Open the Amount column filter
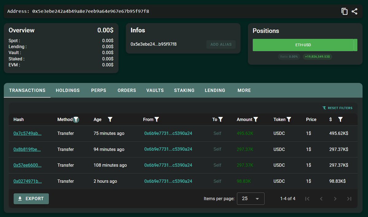Viewport: 368px width, 217px height. pyautogui.click(x=256, y=120)
